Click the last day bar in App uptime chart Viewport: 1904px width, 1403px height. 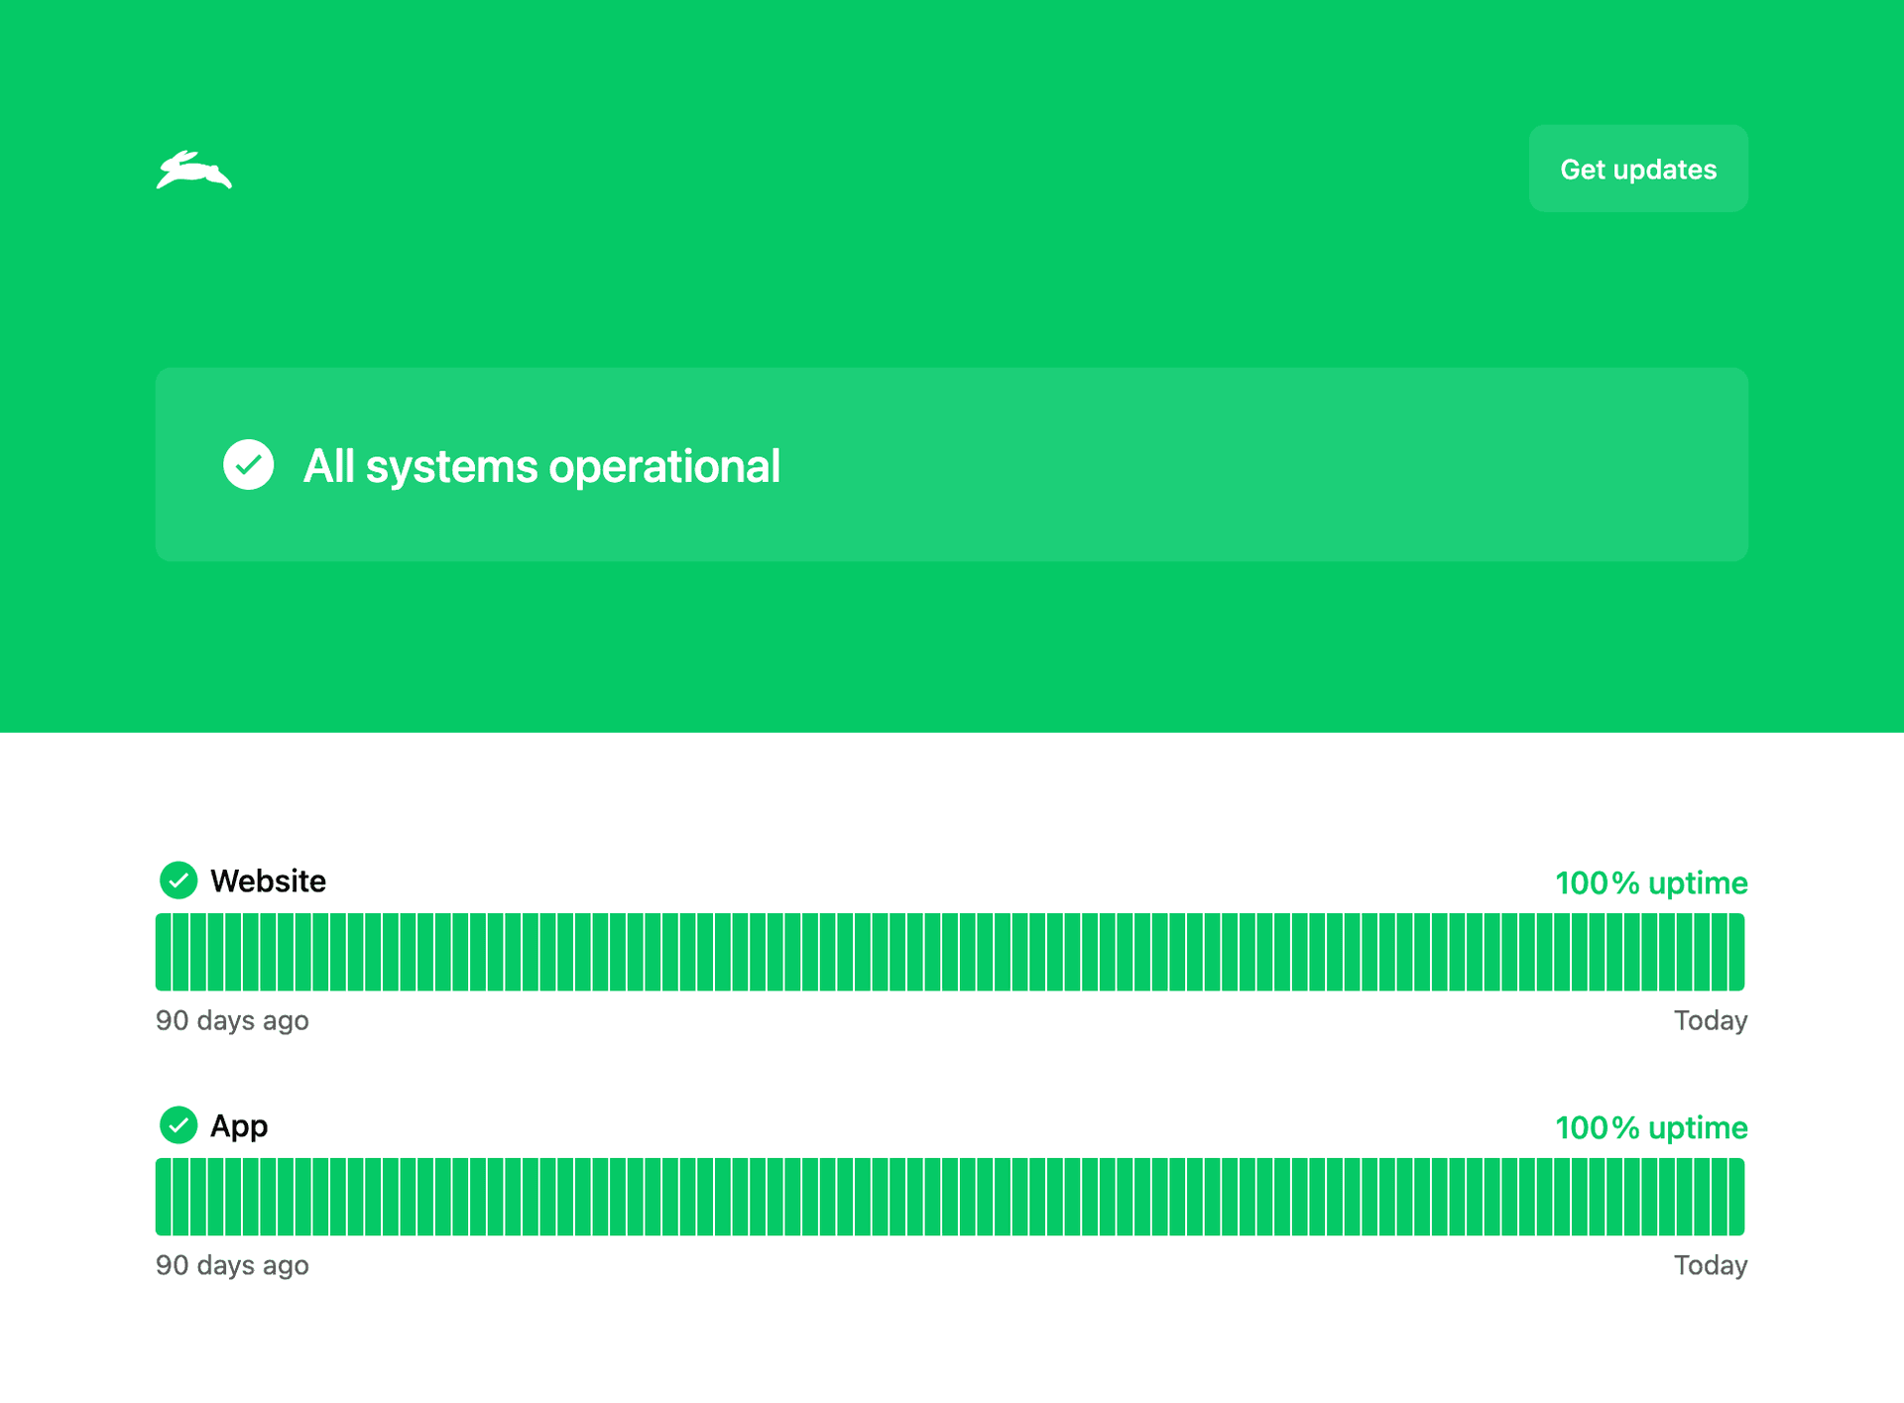tap(1736, 1197)
